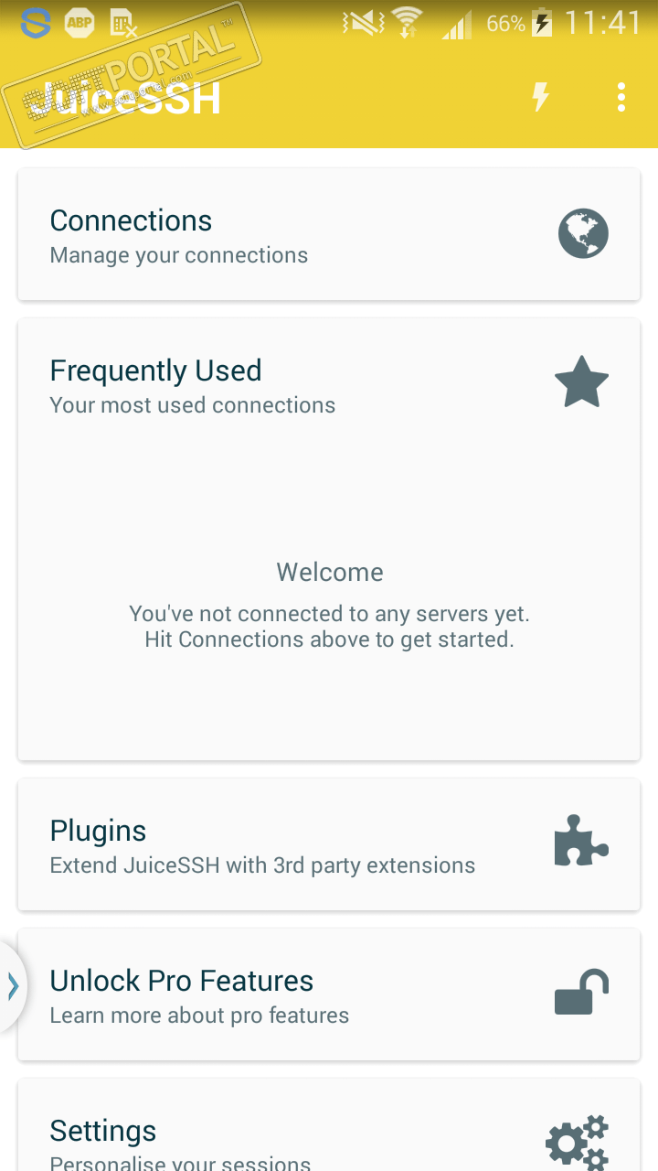Tap the Welcome message in empty list
Screen dimensions: 658x1171
click(330, 573)
